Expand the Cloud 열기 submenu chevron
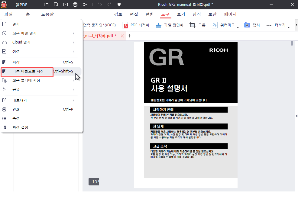 coord(73,42)
